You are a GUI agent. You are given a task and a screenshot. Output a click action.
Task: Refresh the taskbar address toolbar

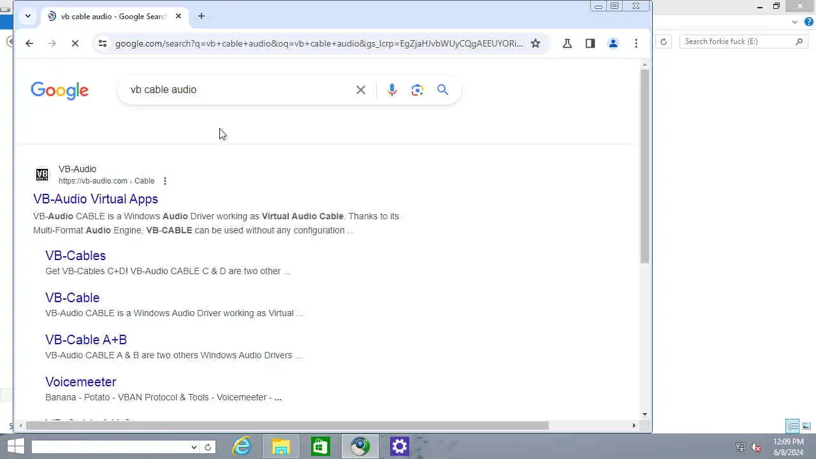click(x=208, y=448)
